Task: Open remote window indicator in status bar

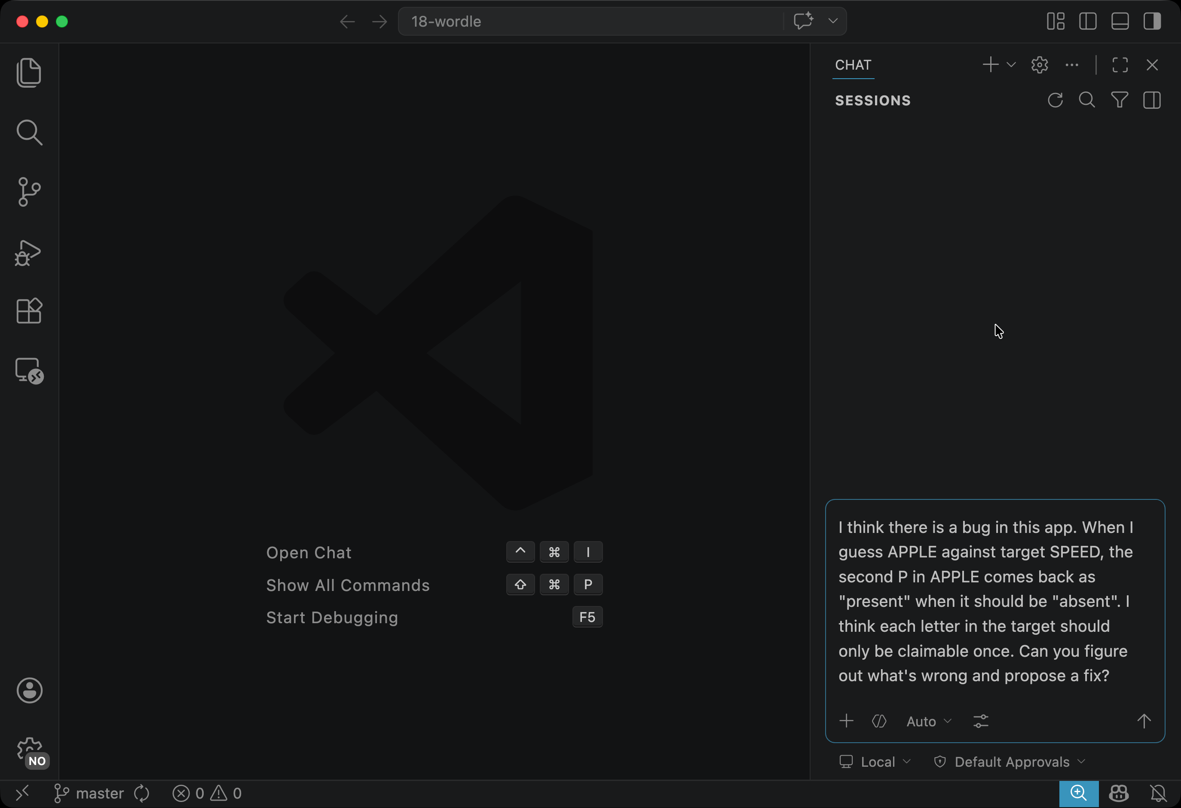Action: pyautogui.click(x=22, y=793)
